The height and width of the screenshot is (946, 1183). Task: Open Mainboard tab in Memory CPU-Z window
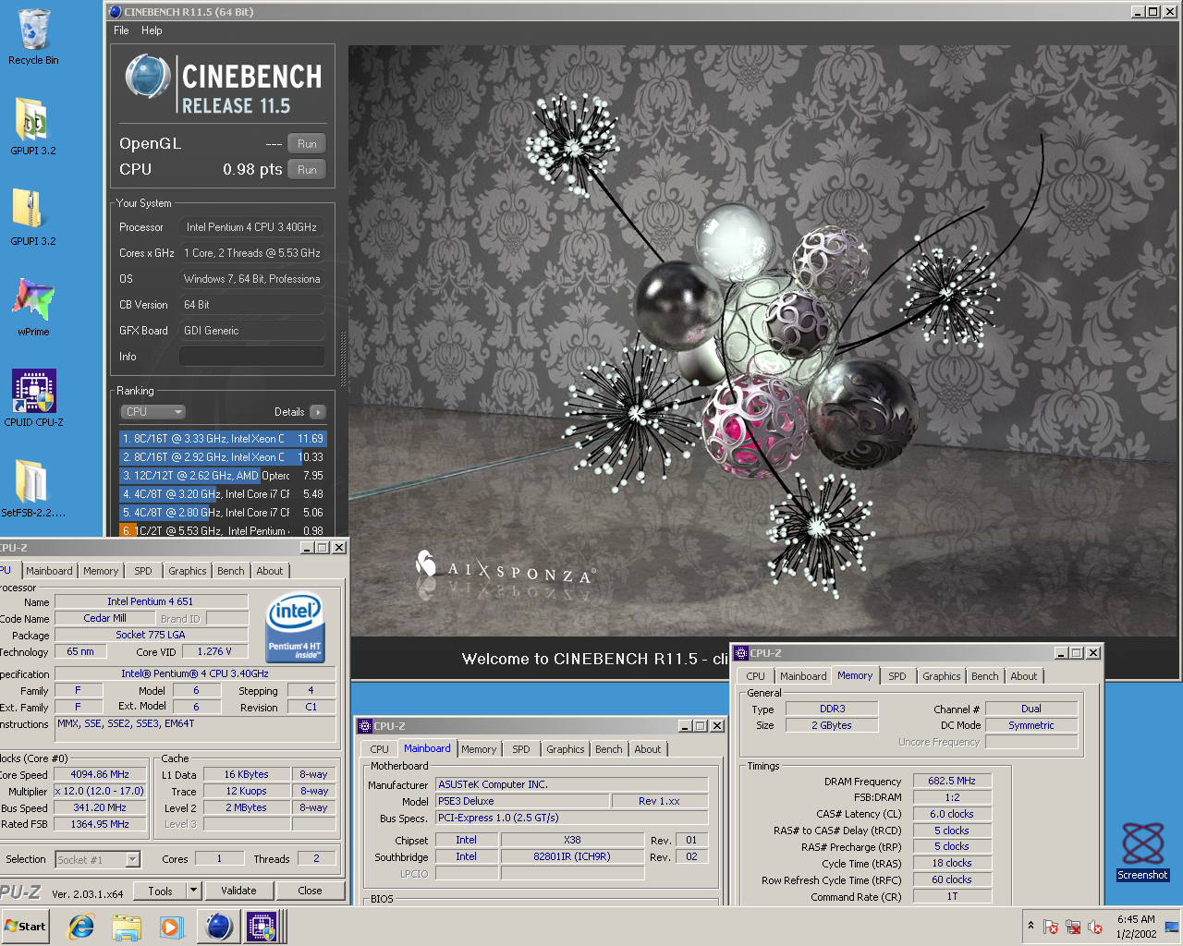[x=803, y=676]
